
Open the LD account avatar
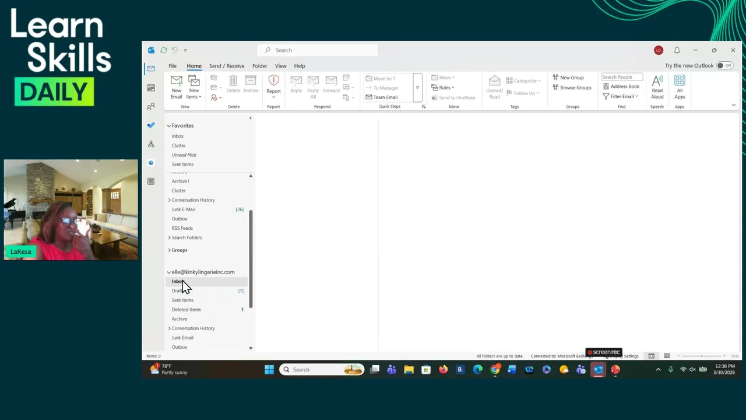point(659,50)
